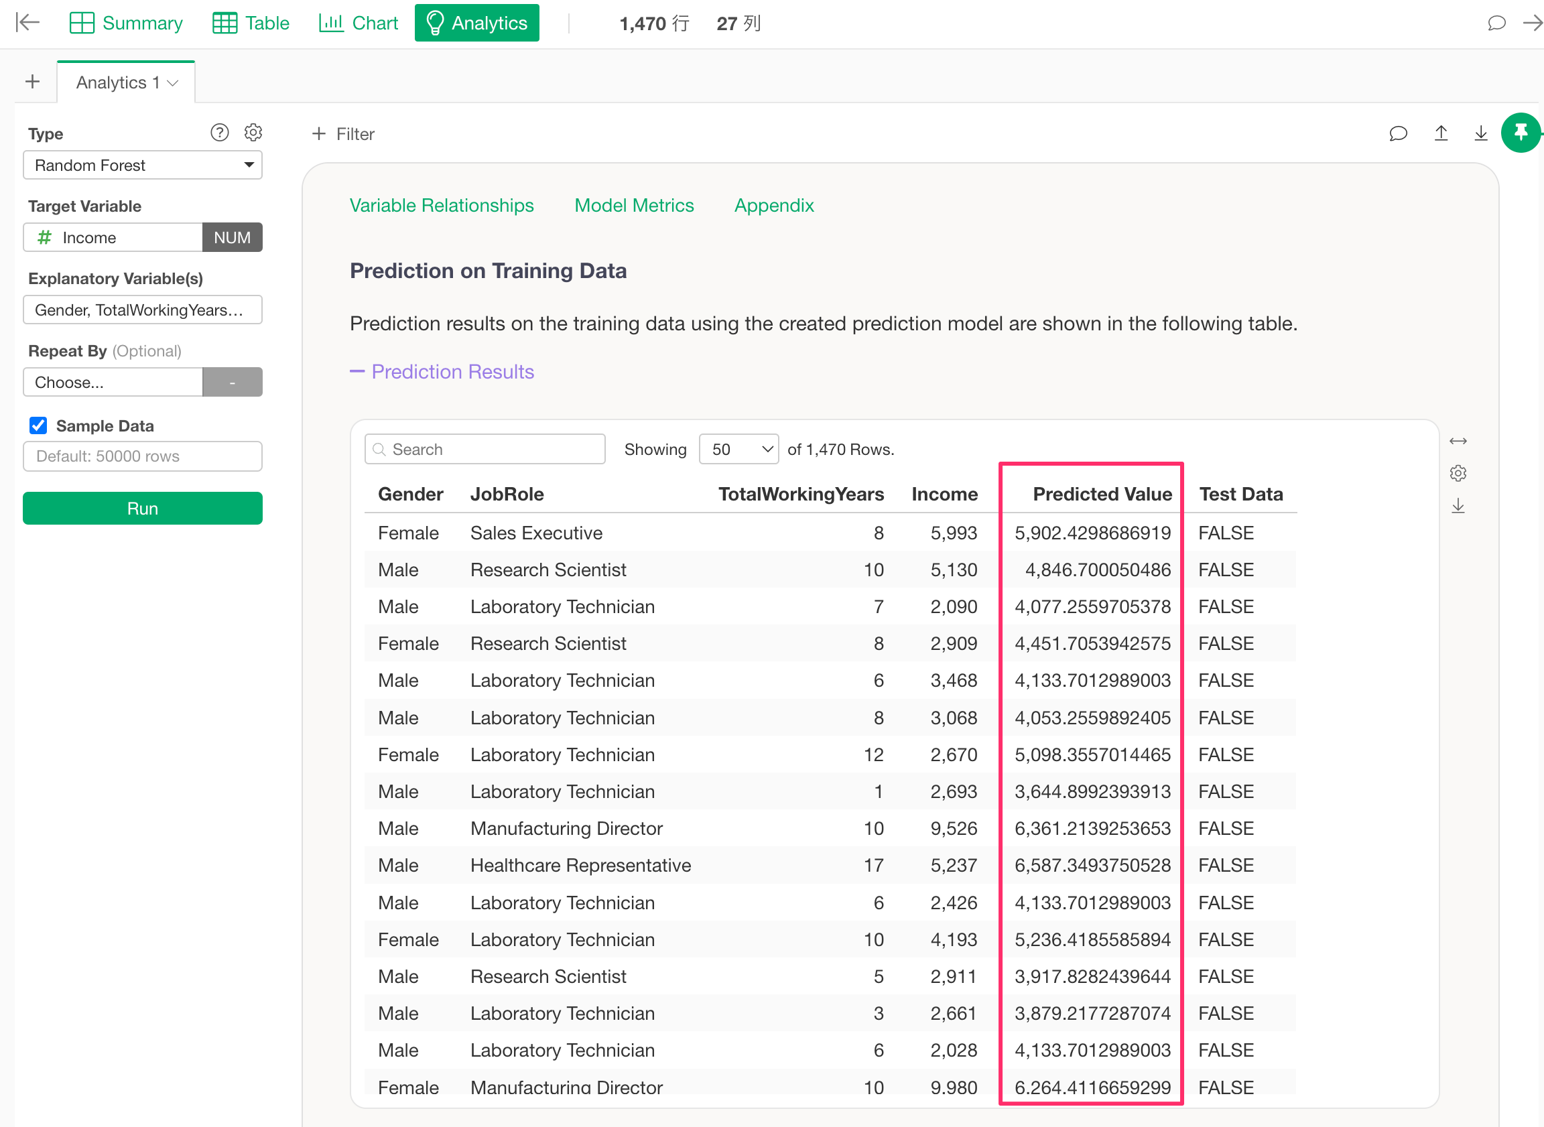This screenshot has height=1127, width=1544.
Task: Open the Model Metrics tab
Action: click(x=633, y=205)
